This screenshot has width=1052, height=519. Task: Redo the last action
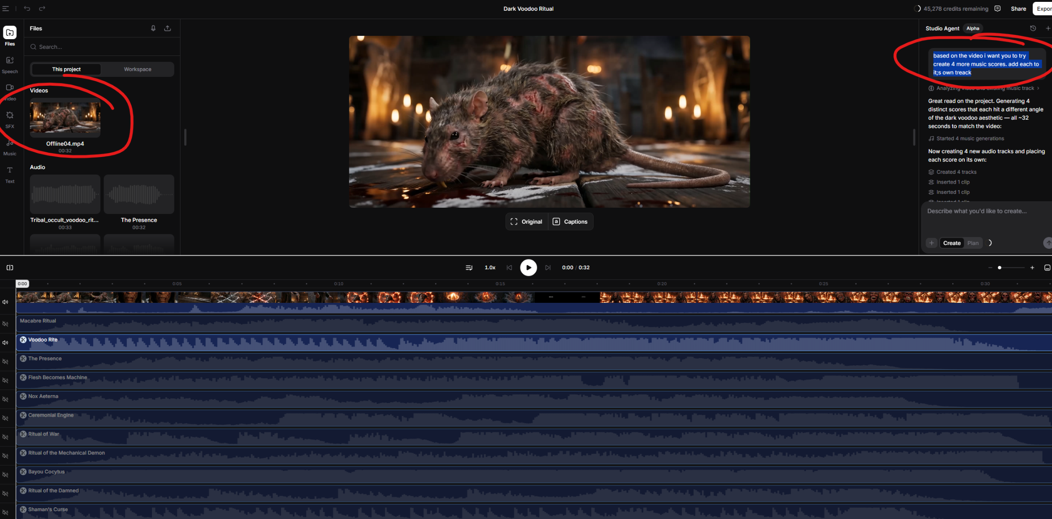[42, 8]
